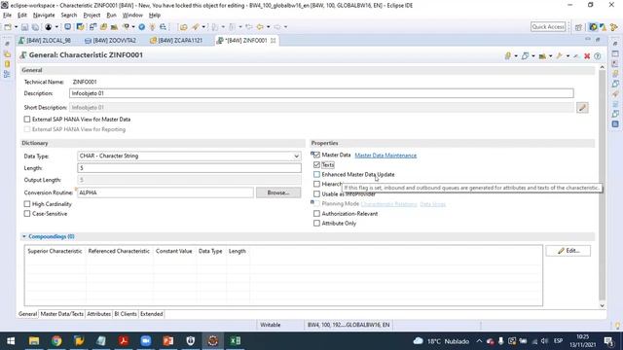
Task: Switch to the ZLOCAL_98 editor tab
Action: tap(45, 41)
